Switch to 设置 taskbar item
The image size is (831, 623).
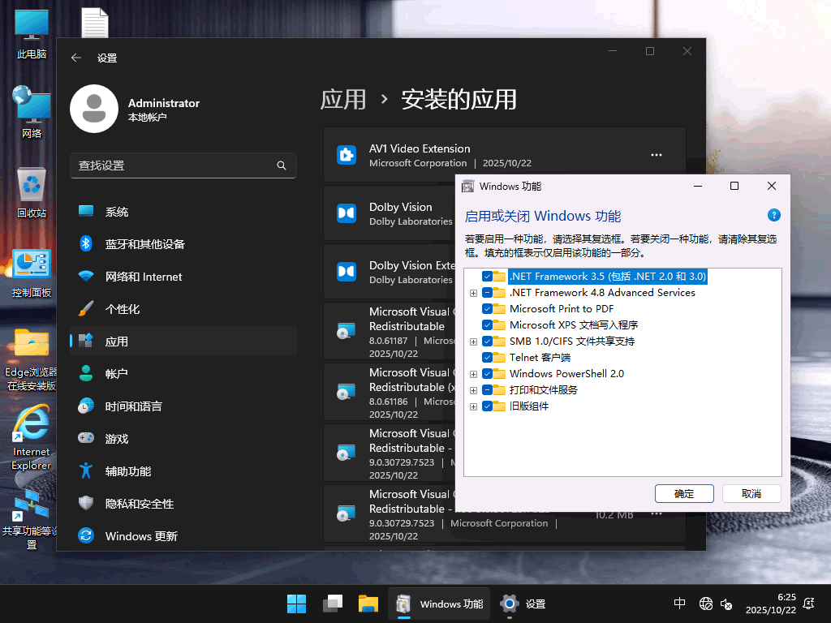tap(523, 604)
